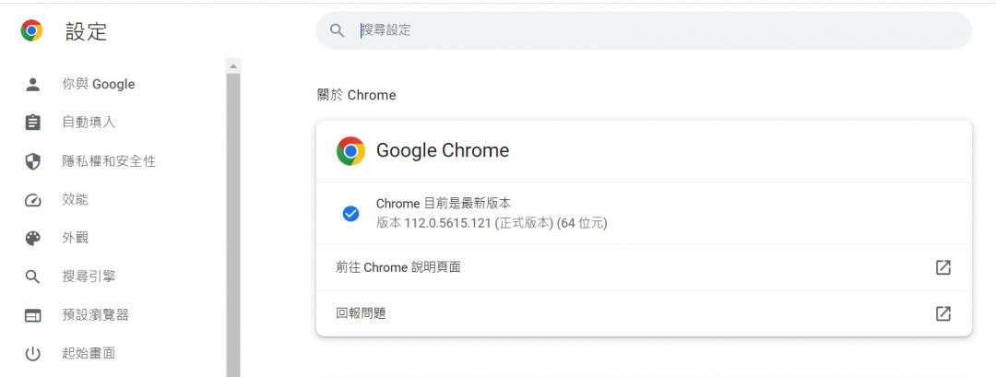Open the 你與 Google settings section
Viewport: 996px width, 377px height.
[99, 84]
